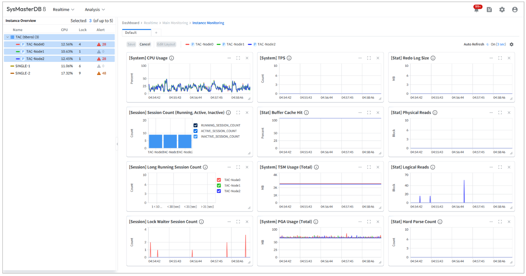The height and width of the screenshot is (276, 526).
Task: Click TAC-Node2 blue legend swatch in toolbar
Action: pos(250,44)
